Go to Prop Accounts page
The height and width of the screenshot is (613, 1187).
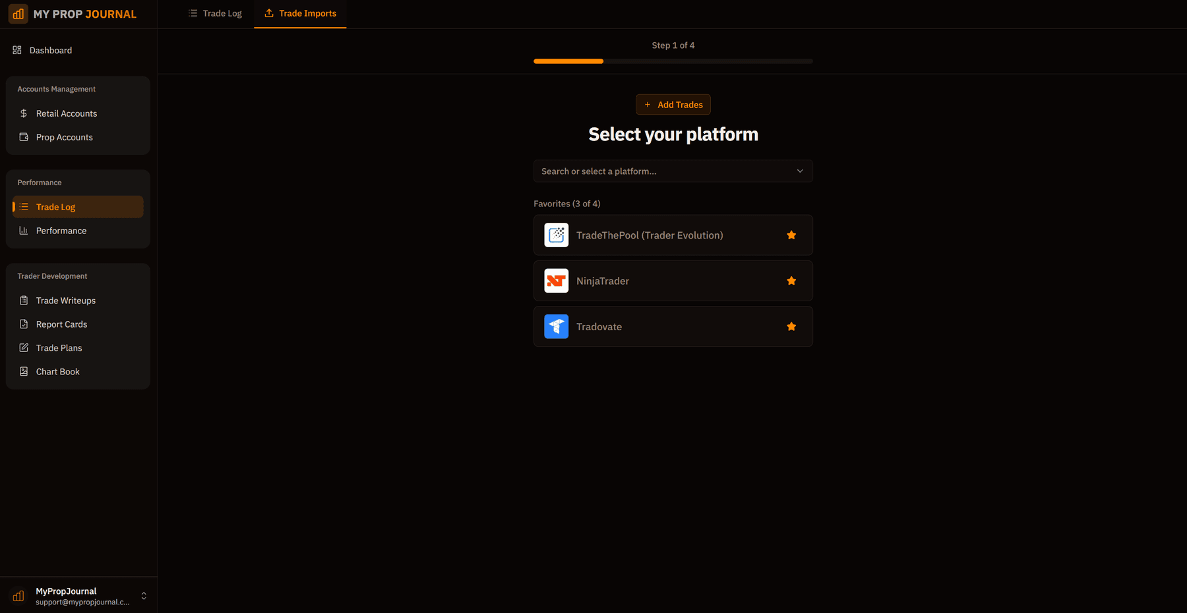[65, 137]
